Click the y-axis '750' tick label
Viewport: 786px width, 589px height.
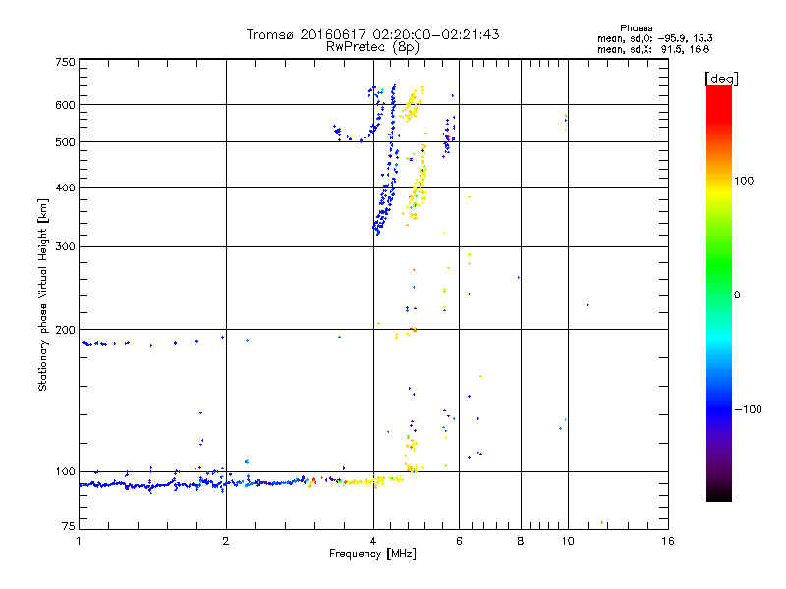coord(65,62)
